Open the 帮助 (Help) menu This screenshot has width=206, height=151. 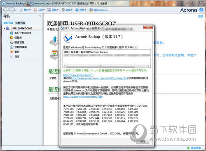tap(81, 10)
